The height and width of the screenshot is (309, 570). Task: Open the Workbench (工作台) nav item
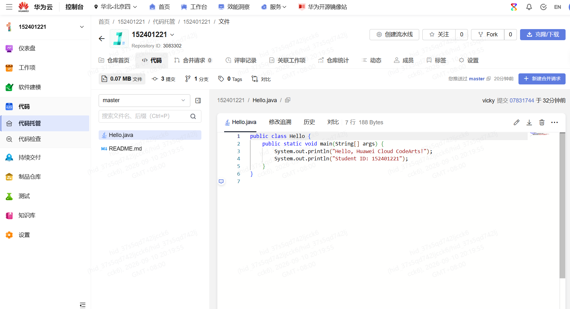[x=194, y=7]
